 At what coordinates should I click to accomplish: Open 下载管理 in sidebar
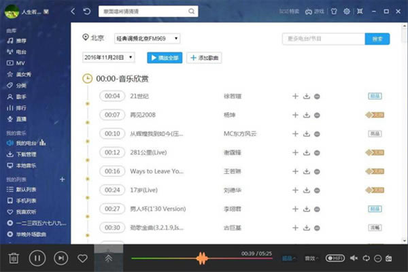tap(21, 154)
